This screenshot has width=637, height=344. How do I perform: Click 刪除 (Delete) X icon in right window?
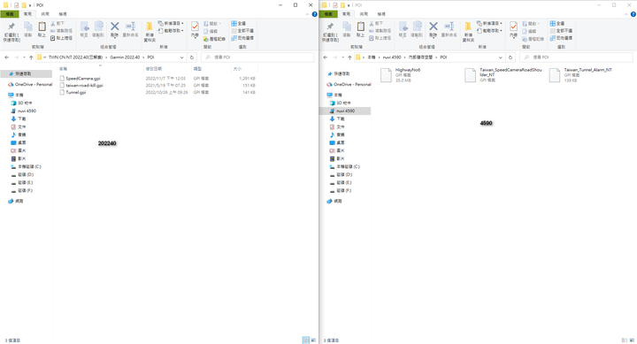tap(433, 27)
